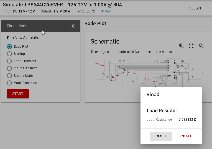Close the Rload dialog
This screenshot has width=212, height=149.
161,136
